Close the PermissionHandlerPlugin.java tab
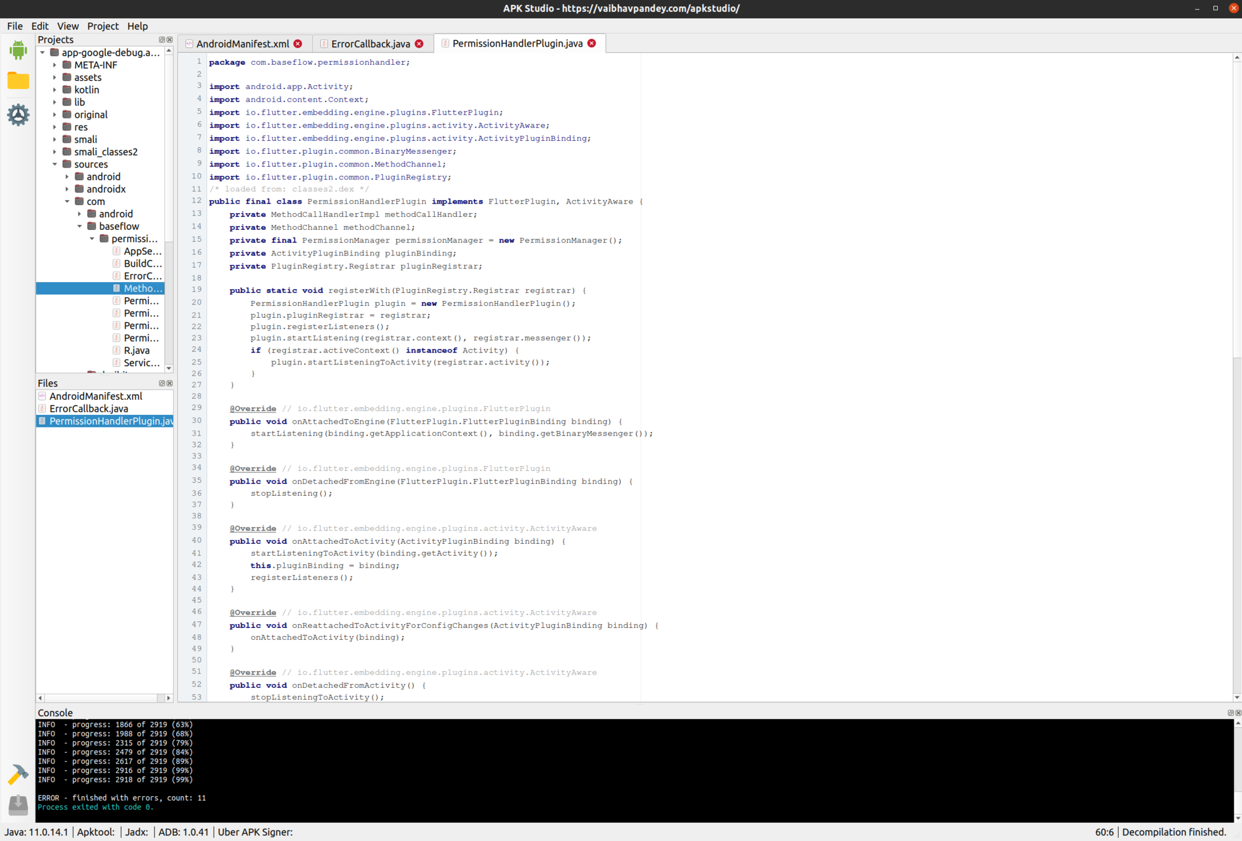The width and height of the screenshot is (1242, 841). 592,43
